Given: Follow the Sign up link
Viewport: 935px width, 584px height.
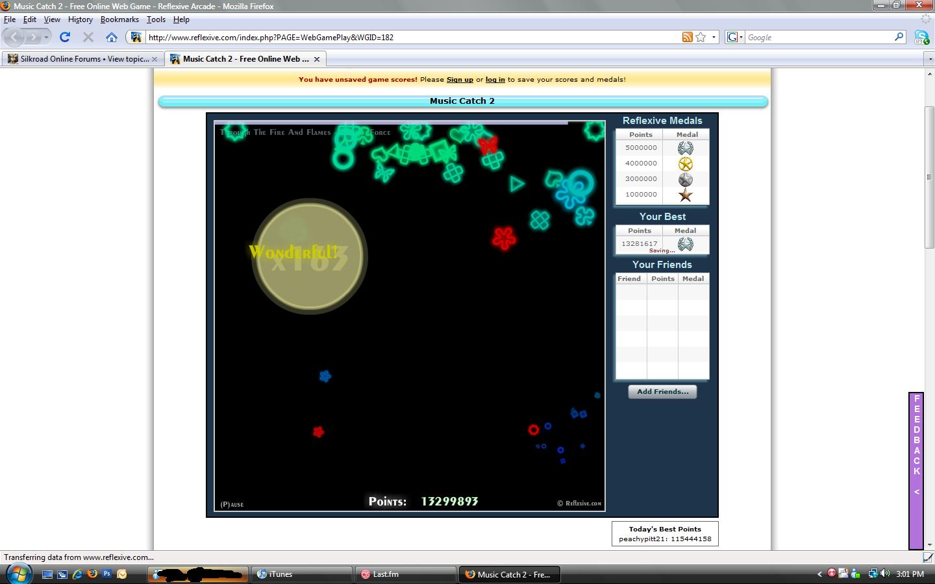Looking at the screenshot, I should [460, 80].
